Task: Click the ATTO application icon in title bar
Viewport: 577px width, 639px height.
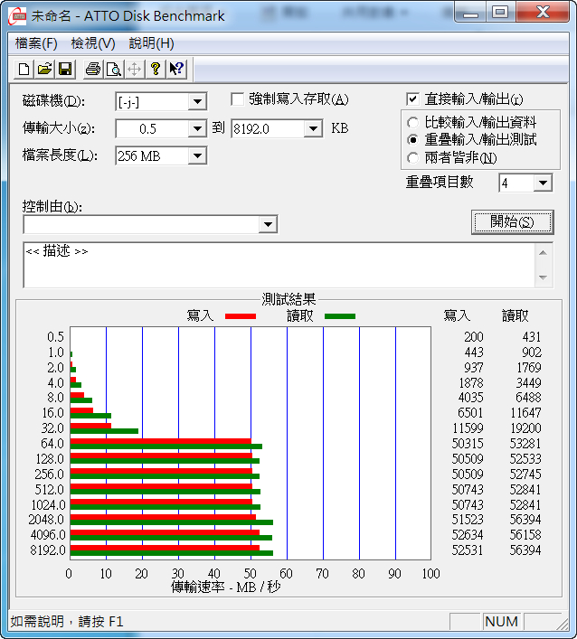Action: (x=17, y=16)
